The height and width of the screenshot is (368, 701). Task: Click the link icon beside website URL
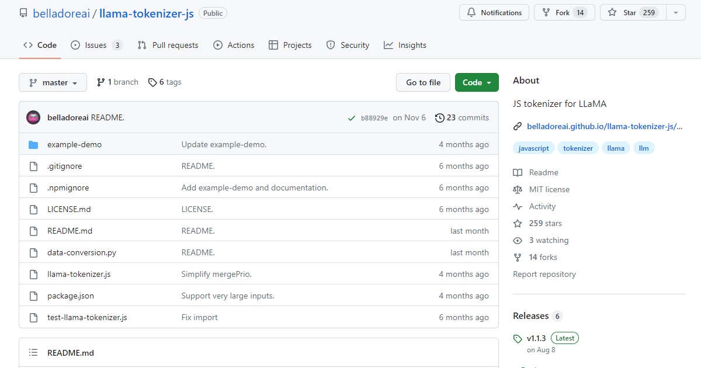(517, 126)
